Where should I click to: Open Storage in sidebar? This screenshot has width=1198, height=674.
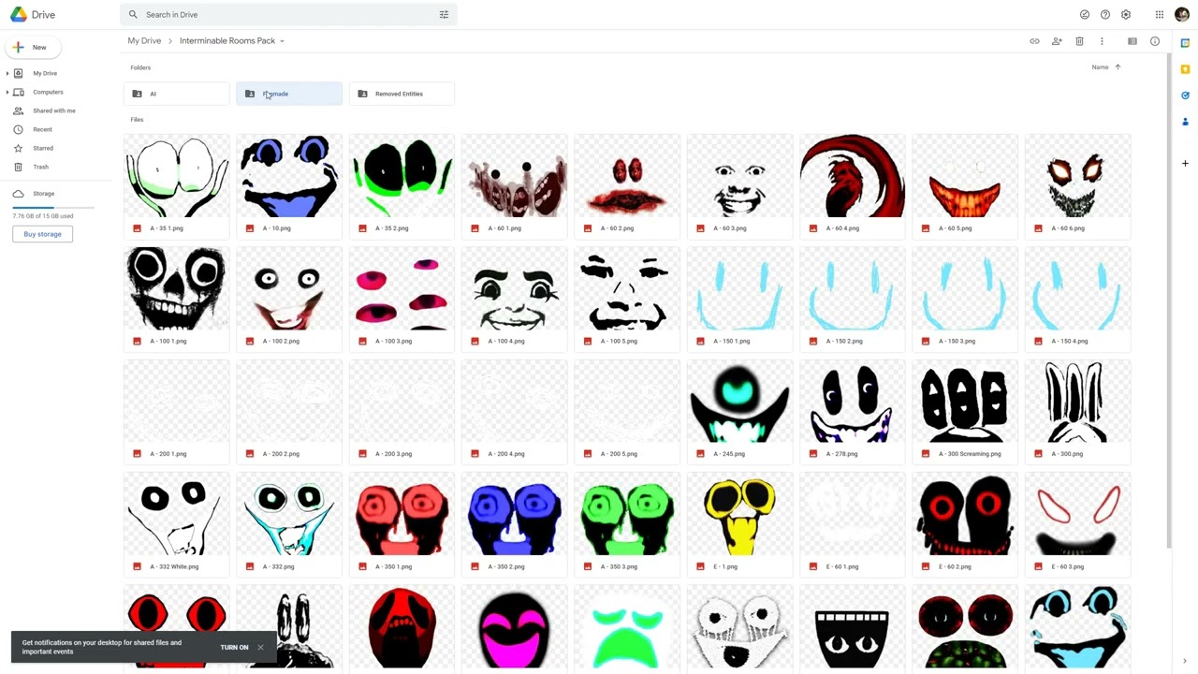(43, 194)
